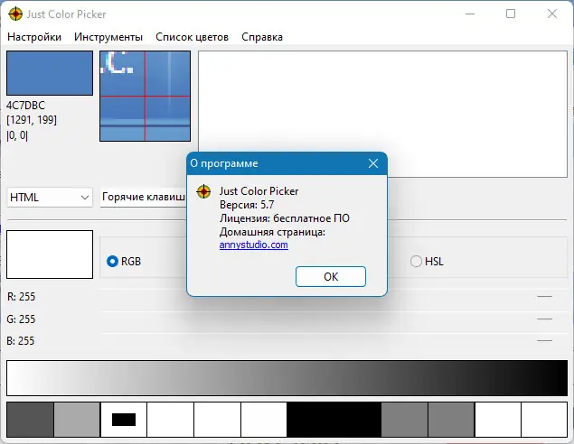Click the app logo icon in About dialog
Image resolution: width=574 pixels, height=444 pixels.
(x=203, y=191)
